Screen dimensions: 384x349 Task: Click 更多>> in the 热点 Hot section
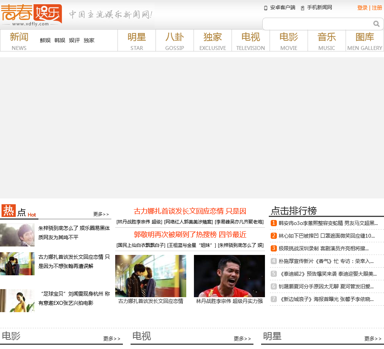coord(101,214)
